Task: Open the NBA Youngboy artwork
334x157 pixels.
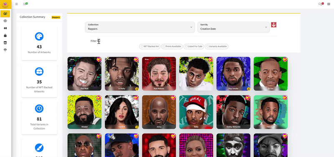Action: [x=196, y=74]
